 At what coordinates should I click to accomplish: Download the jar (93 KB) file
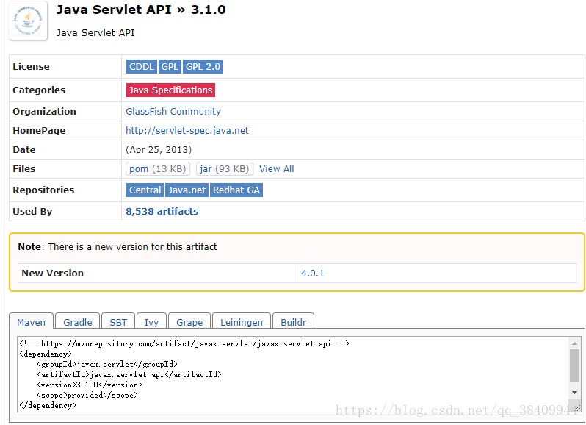pyautogui.click(x=224, y=168)
